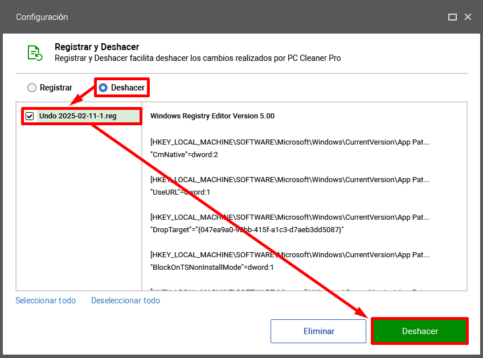This screenshot has width=483, height=358.
Task: Click the "DropTarget" registry value line
Action: [x=247, y=230]
